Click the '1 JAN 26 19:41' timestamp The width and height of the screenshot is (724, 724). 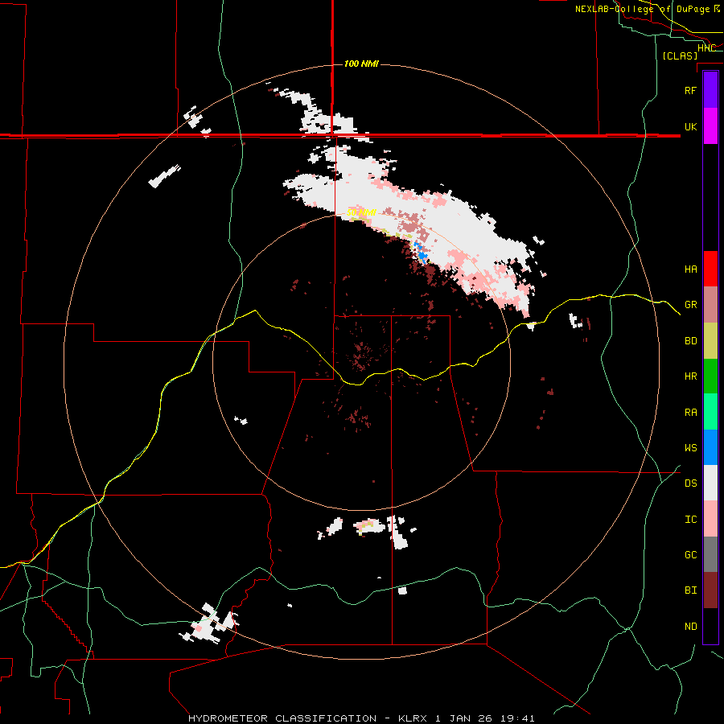[485, 718]
